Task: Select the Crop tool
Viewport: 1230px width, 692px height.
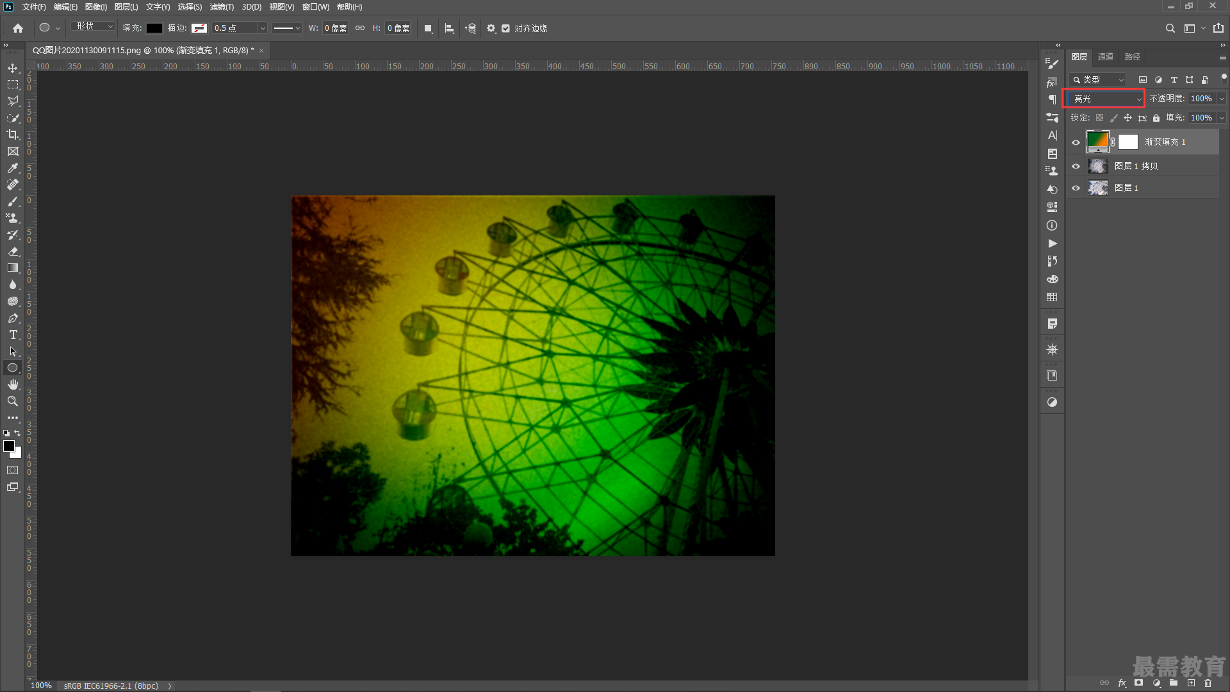Action: (x=13, y=135)
